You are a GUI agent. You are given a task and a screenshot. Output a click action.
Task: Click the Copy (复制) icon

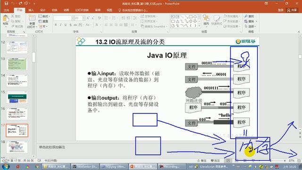(x=13, y=21)
